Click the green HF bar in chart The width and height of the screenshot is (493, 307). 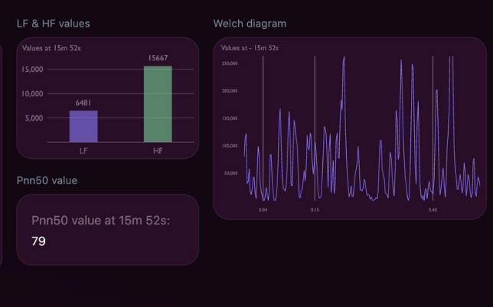pyautogui.click(x=158, y=104)
